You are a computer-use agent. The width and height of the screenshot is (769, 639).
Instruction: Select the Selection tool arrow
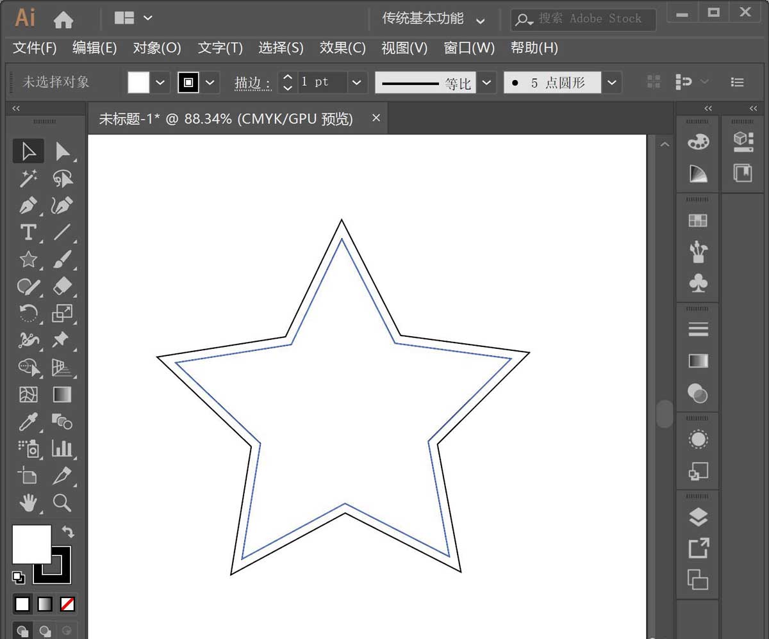coord(28,151)
